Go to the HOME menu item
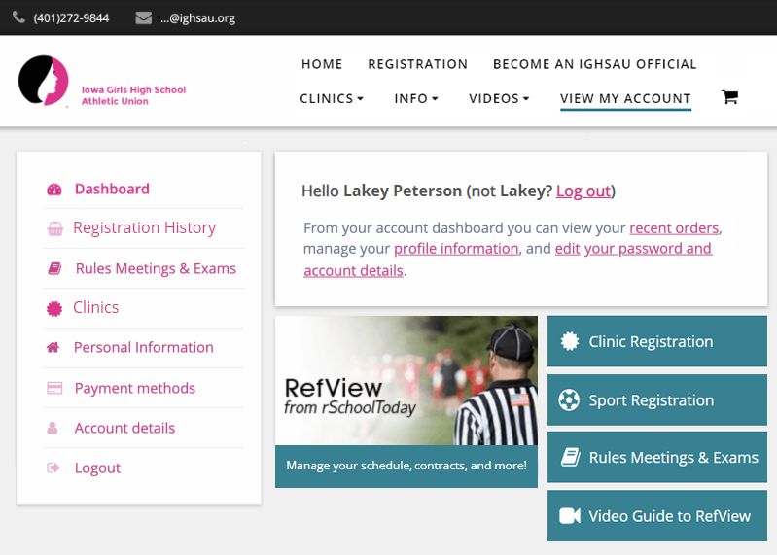 (322, 64)
